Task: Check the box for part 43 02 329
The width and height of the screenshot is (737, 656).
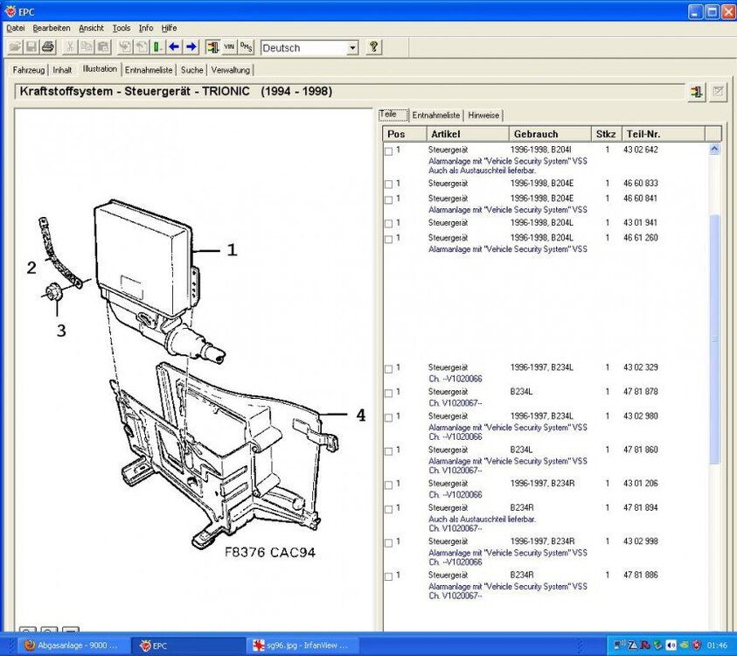Action: tap(388, 369)
